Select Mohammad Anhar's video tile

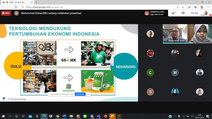pyautogui.click(x=175, y=34)
